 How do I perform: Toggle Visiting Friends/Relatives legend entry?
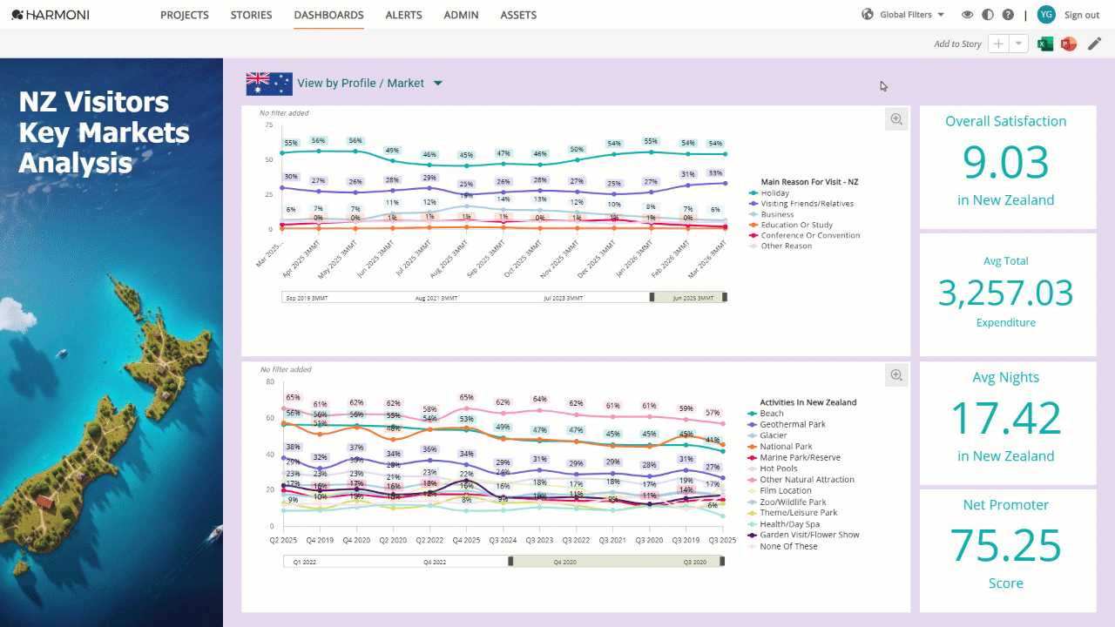coord(801,204)
